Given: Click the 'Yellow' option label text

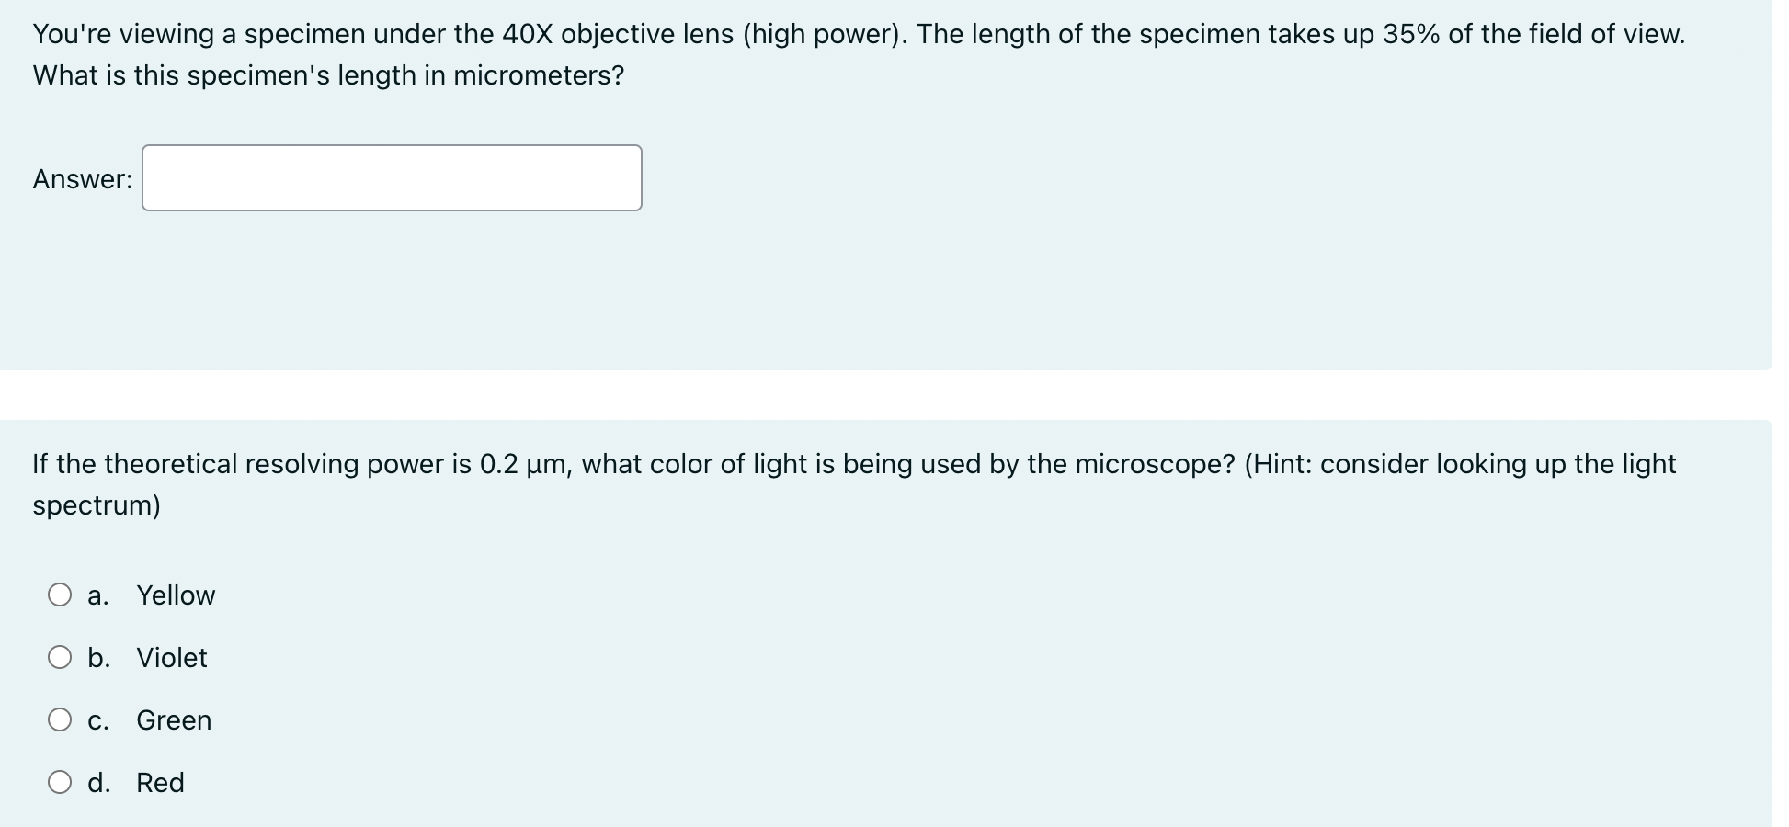Looking at the screenshot, I should click(176, 595).
